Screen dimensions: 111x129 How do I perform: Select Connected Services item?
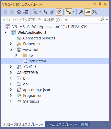tap(39, 38)
